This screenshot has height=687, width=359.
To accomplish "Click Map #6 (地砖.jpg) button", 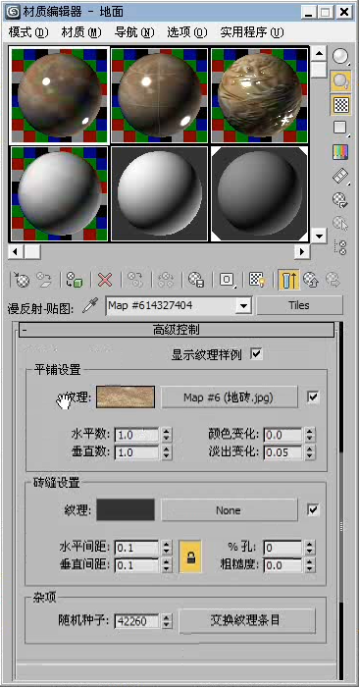I will pos(230,397).
